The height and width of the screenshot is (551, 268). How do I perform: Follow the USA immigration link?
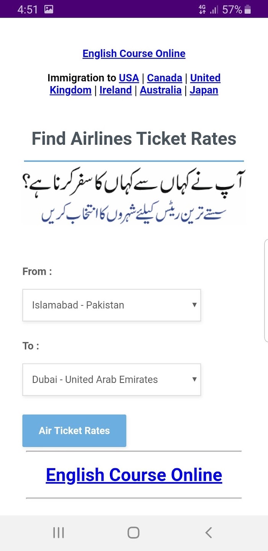129,78
